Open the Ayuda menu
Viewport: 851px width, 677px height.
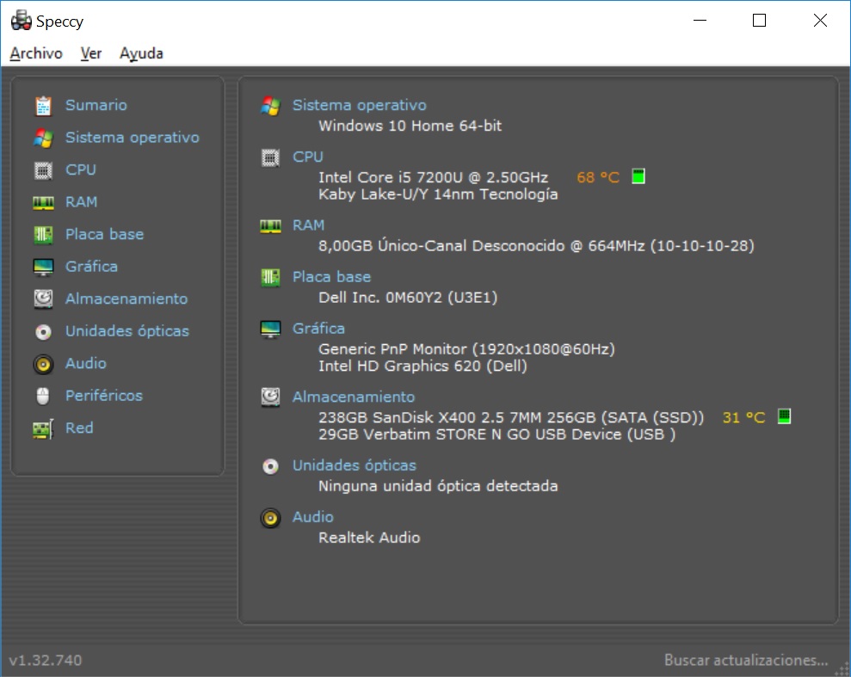tap(141, 53)
